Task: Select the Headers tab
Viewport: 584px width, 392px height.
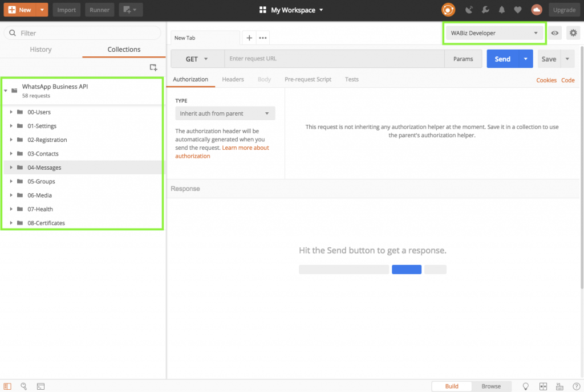Action: pyautogui.click(x=233, y=79)
